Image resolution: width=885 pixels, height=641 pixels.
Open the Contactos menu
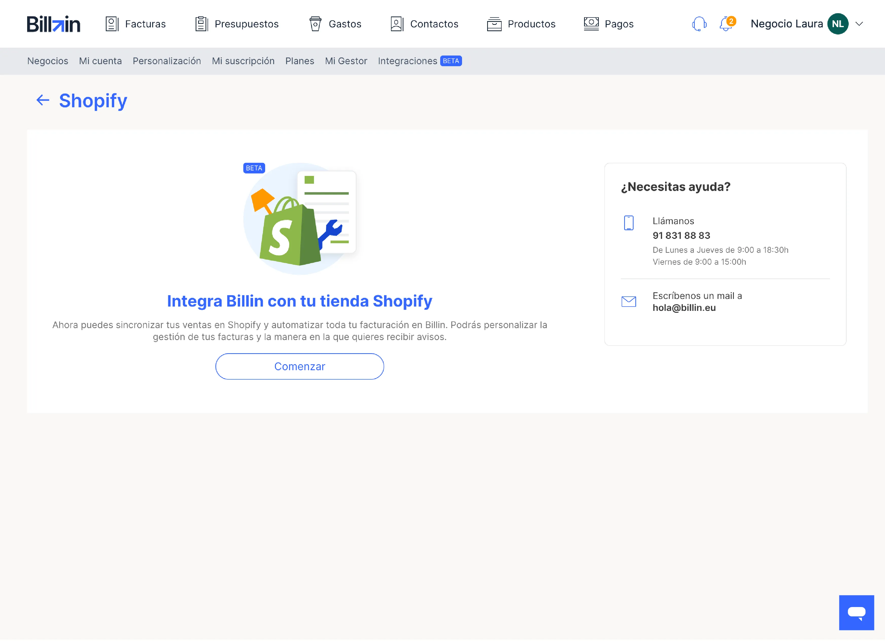tap(424, 24)
